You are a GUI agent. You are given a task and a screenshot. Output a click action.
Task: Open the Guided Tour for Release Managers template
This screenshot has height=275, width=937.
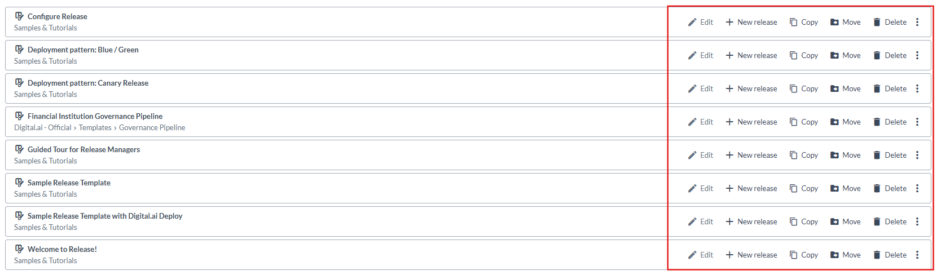[x=83, y=150]
